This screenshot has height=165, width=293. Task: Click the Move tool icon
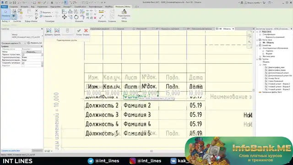pyautogui.click(x=64, y=17)
